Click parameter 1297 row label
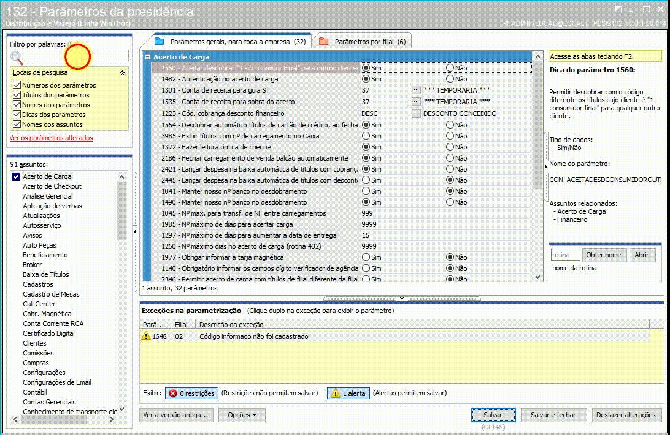Viewport: 670px width, 435px height. tap(248, 235)
